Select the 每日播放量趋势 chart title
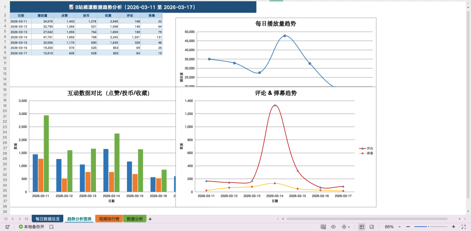Viewport: 471px width, 231px height. (x=276, y=24)
